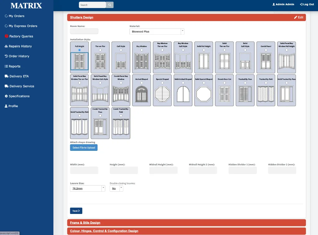Screen dimensions: 318x235
Task: Click the Solid Full Height illustration
Action: [204, 61]
